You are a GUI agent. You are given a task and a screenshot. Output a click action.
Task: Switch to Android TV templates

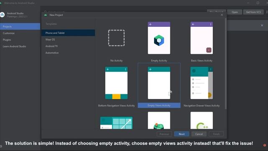[68, 46]
